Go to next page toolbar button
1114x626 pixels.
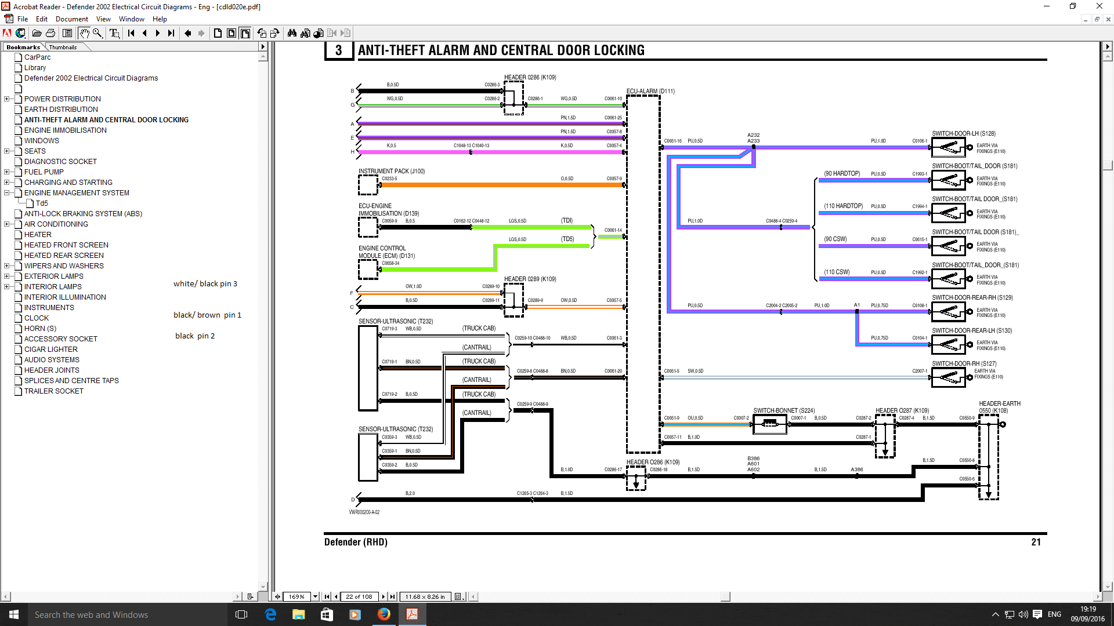pyautogui.click(x=157, y=33)
